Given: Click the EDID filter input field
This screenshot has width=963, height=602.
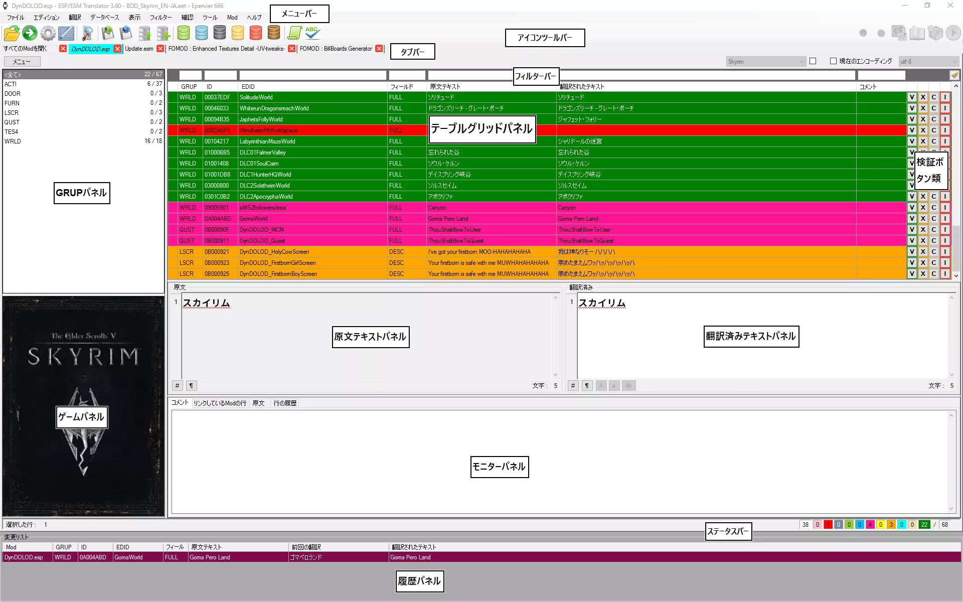Looking at the screenshot, I should [312, 75].
